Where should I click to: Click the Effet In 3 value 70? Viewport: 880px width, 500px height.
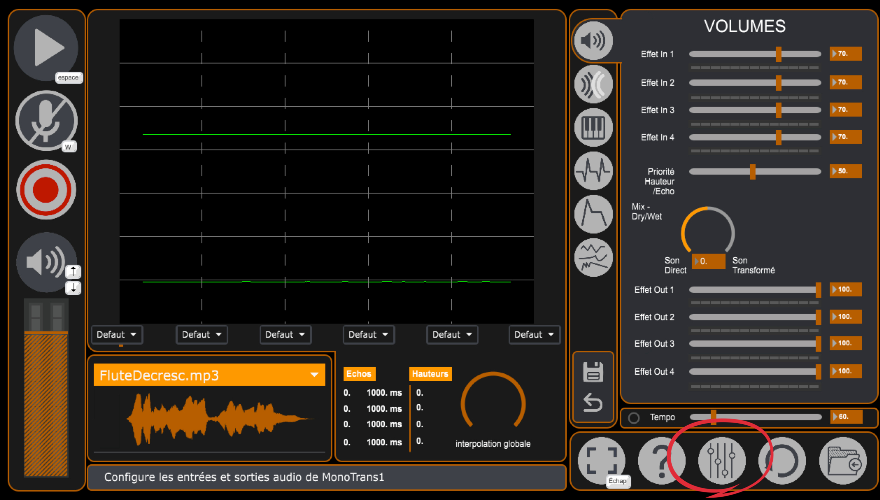(x=845, y=110)
